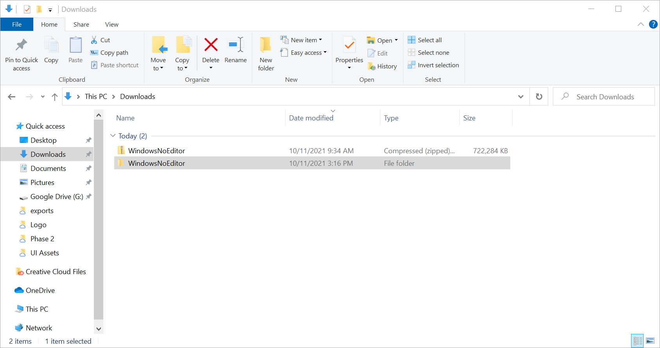
Task: Click the Search Downloads field
Action: point(604,97)
